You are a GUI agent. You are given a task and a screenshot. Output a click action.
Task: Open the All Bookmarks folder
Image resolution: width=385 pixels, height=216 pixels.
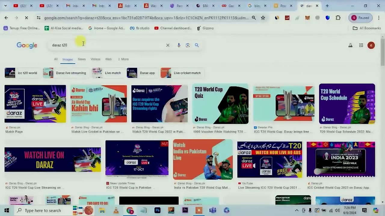[367, 28]
